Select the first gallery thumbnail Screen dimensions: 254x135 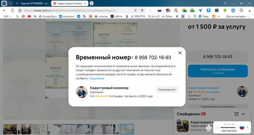[x=10, y=129]
